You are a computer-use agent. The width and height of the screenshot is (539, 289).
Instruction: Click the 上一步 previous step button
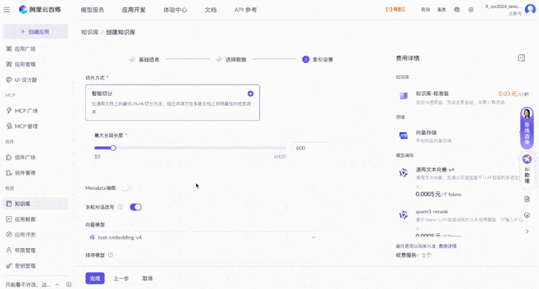[x=121, y=278]
